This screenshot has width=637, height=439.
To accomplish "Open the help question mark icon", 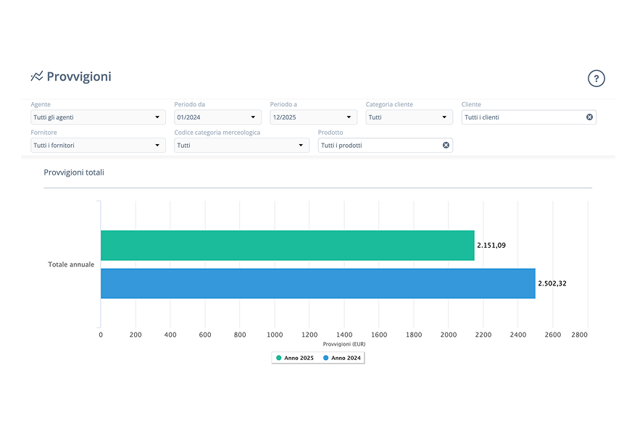I will [596, 79].
